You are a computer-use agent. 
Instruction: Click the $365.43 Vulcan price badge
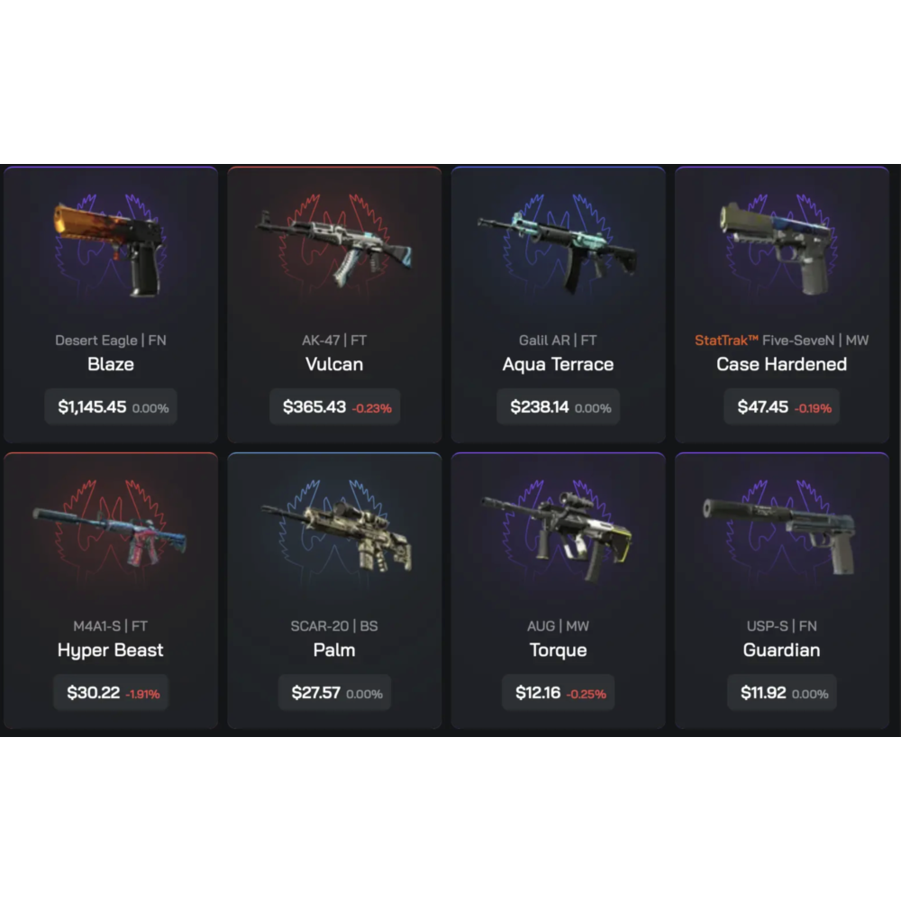[335, 407]
